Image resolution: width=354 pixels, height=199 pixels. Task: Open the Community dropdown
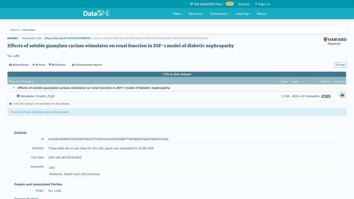[220, 14]
